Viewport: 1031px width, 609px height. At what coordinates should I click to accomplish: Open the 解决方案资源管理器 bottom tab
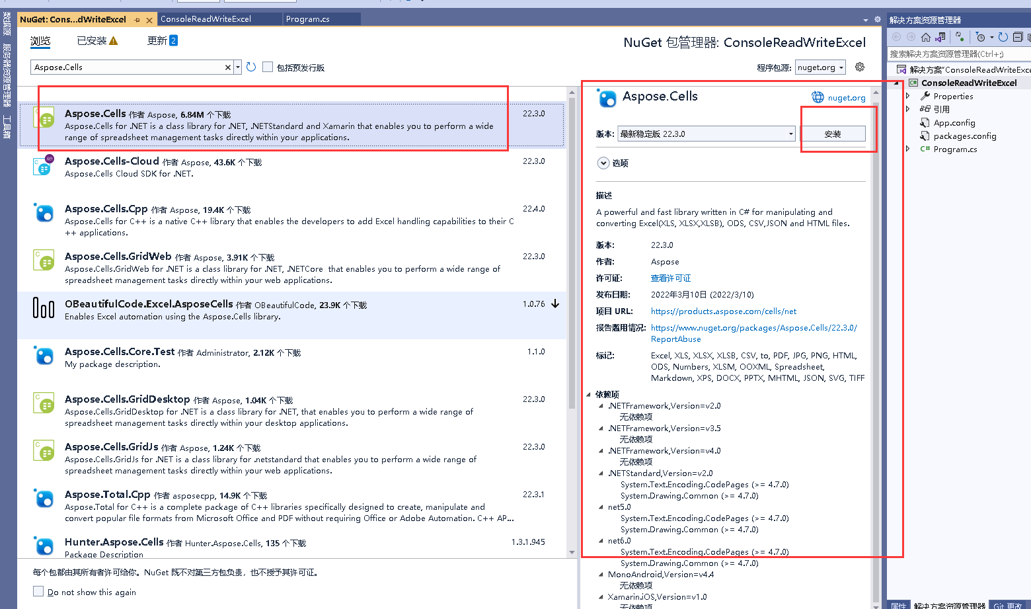950,605
